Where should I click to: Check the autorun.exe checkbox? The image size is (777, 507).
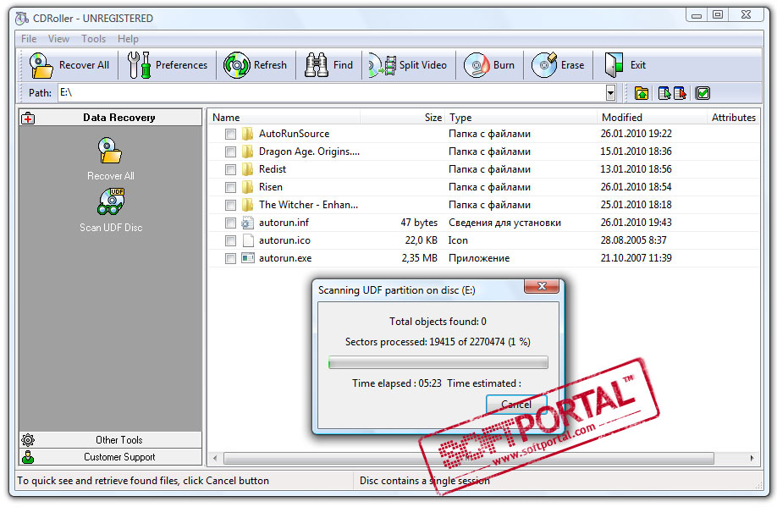(x=230, y=258)
